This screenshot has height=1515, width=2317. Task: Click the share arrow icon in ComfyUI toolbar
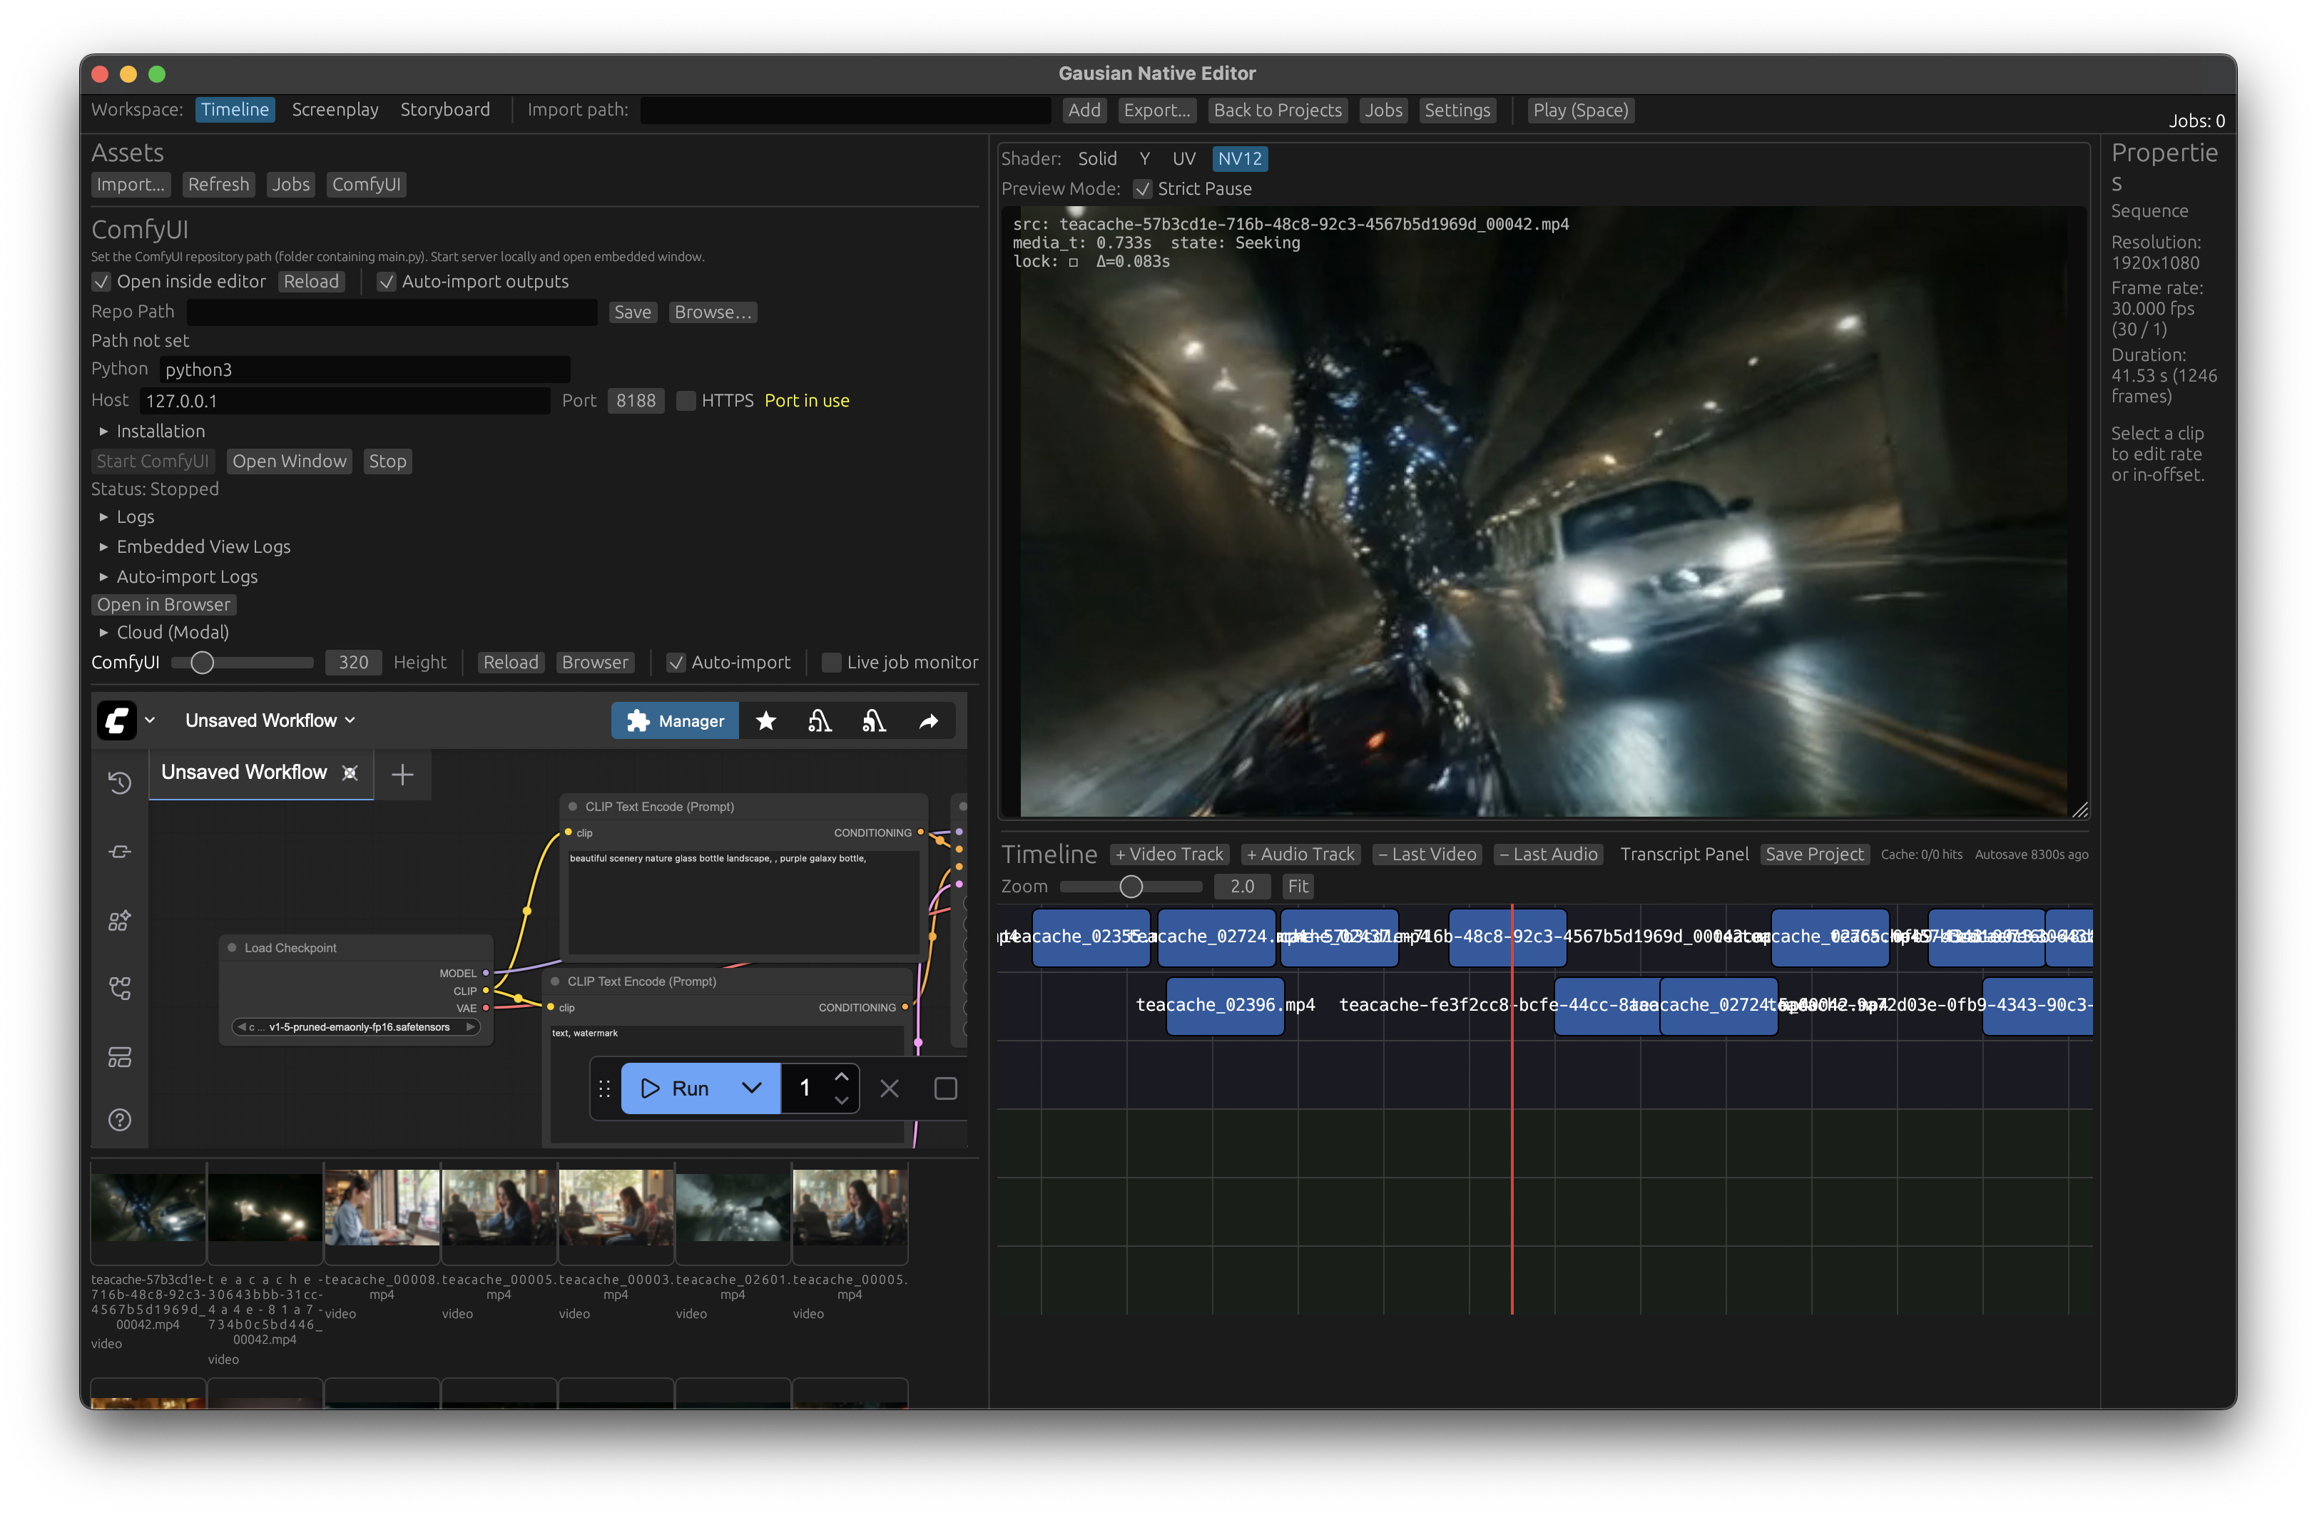tap(929, 720)
